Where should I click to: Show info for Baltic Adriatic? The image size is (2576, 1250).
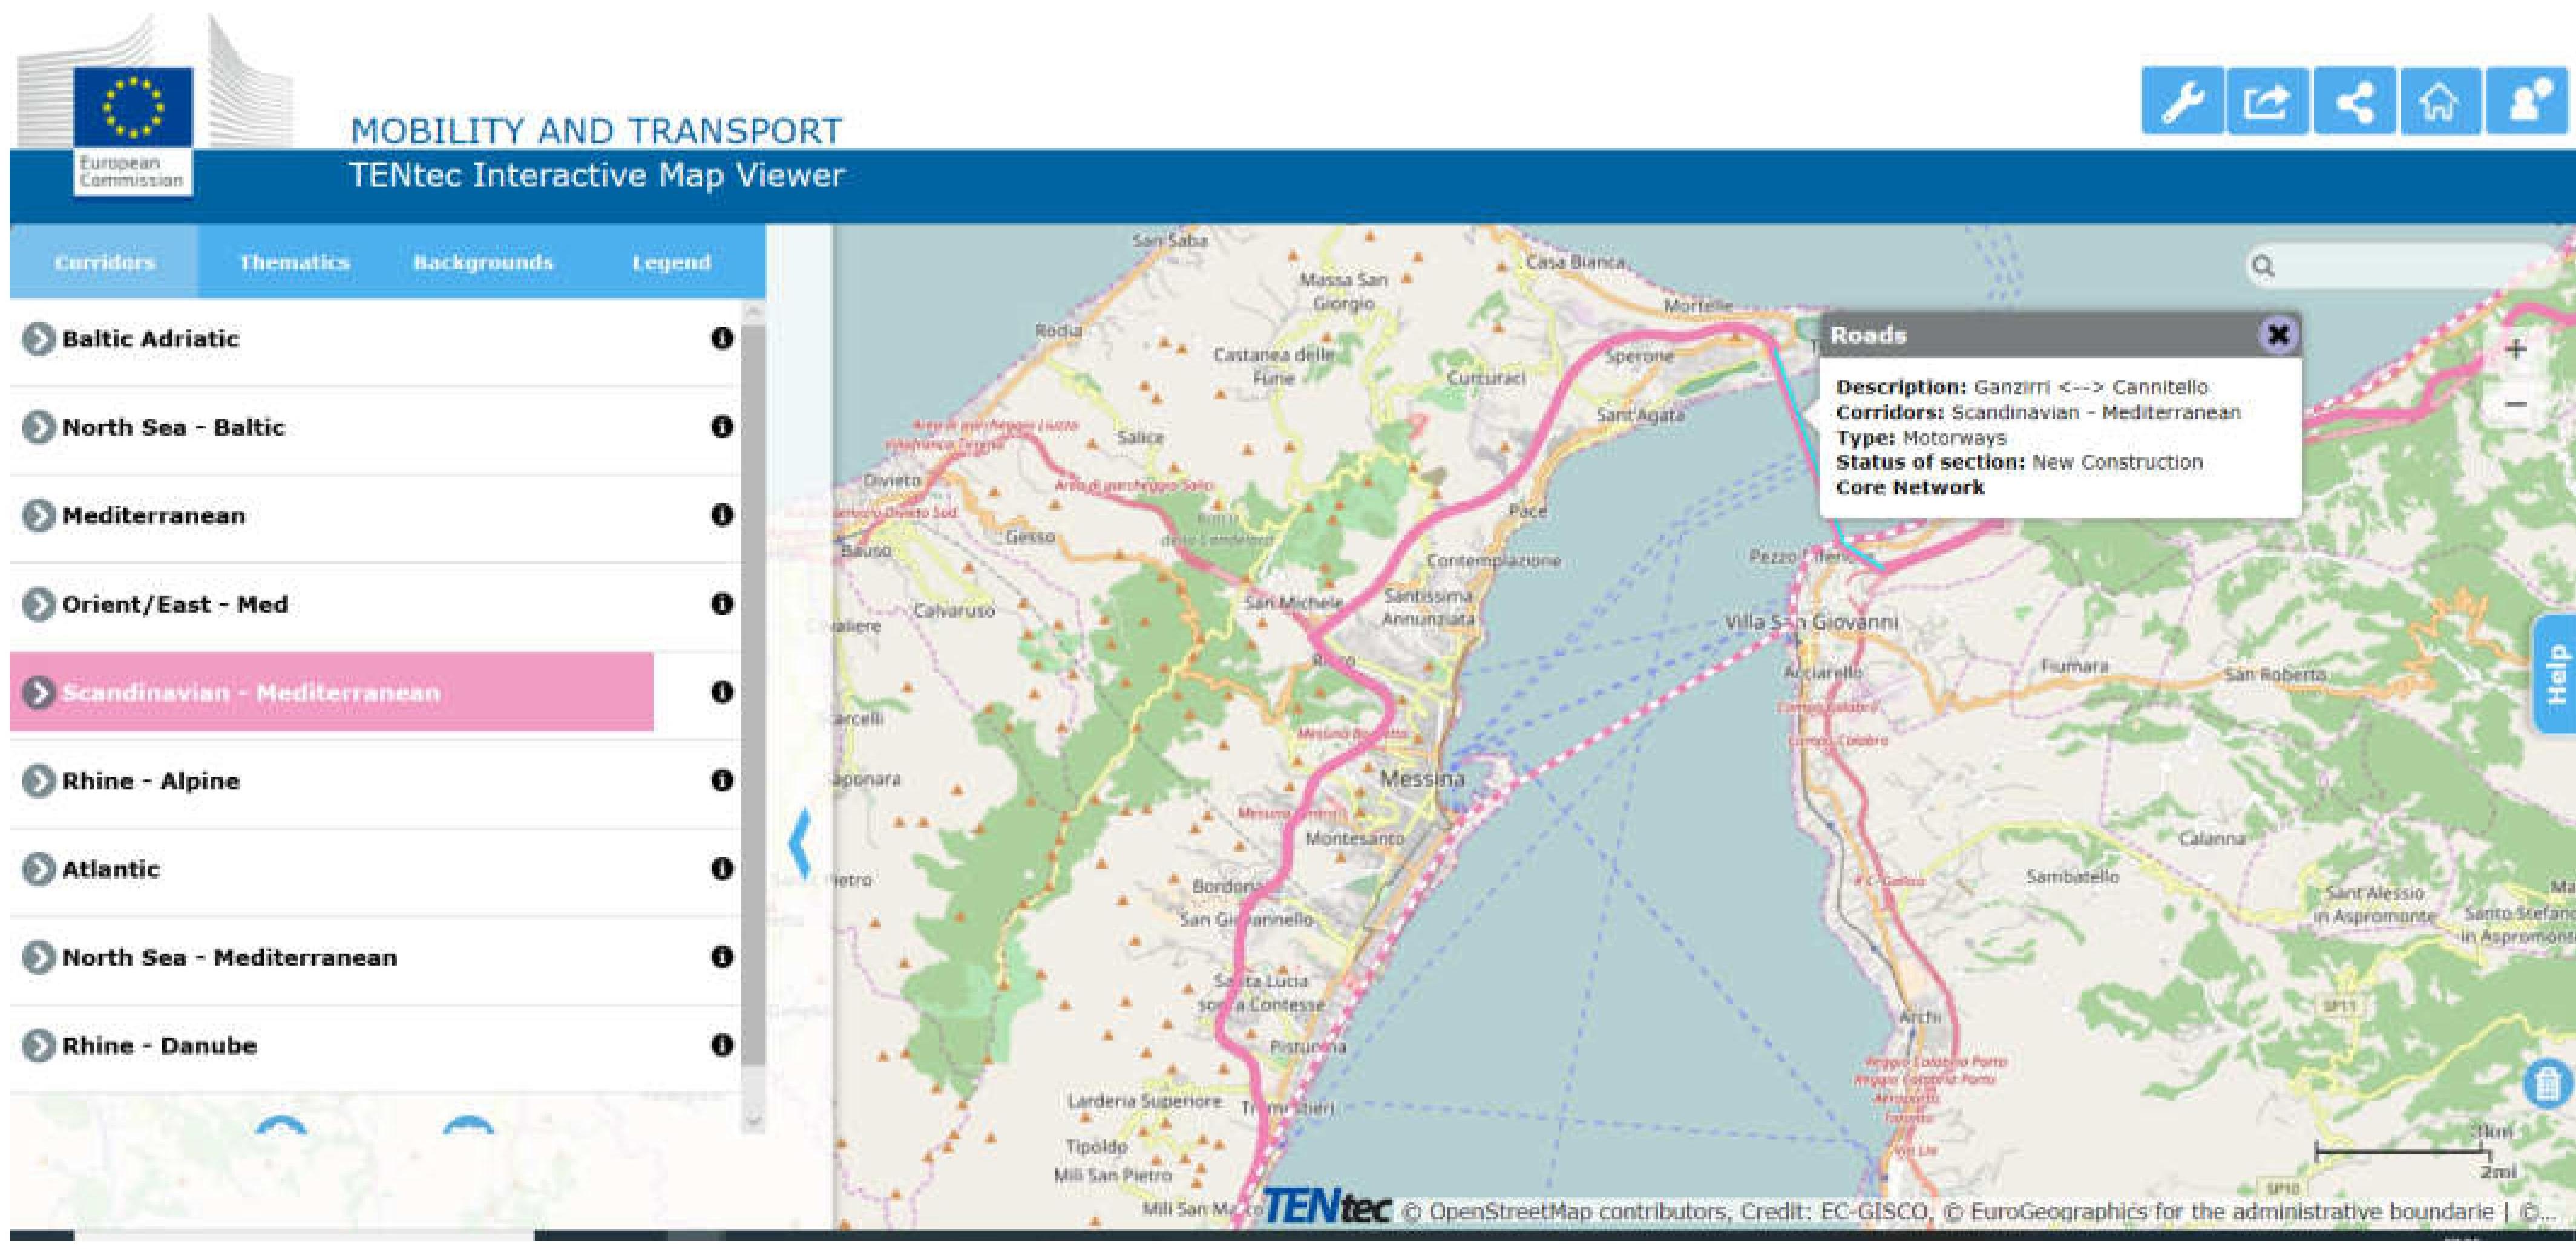tap(722, 338)
